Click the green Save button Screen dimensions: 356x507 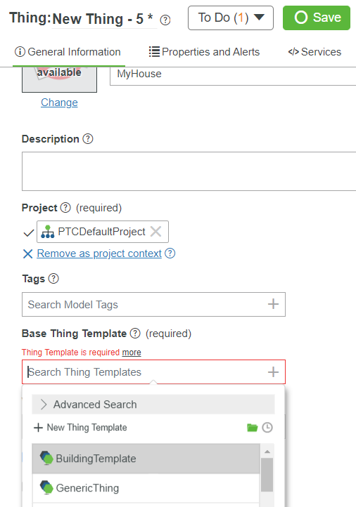click(317, 18)
